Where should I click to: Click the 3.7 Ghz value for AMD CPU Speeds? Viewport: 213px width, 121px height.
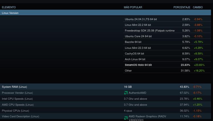coord(135,105)
